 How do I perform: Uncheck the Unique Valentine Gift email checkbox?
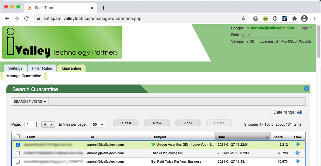coord(18,145)
